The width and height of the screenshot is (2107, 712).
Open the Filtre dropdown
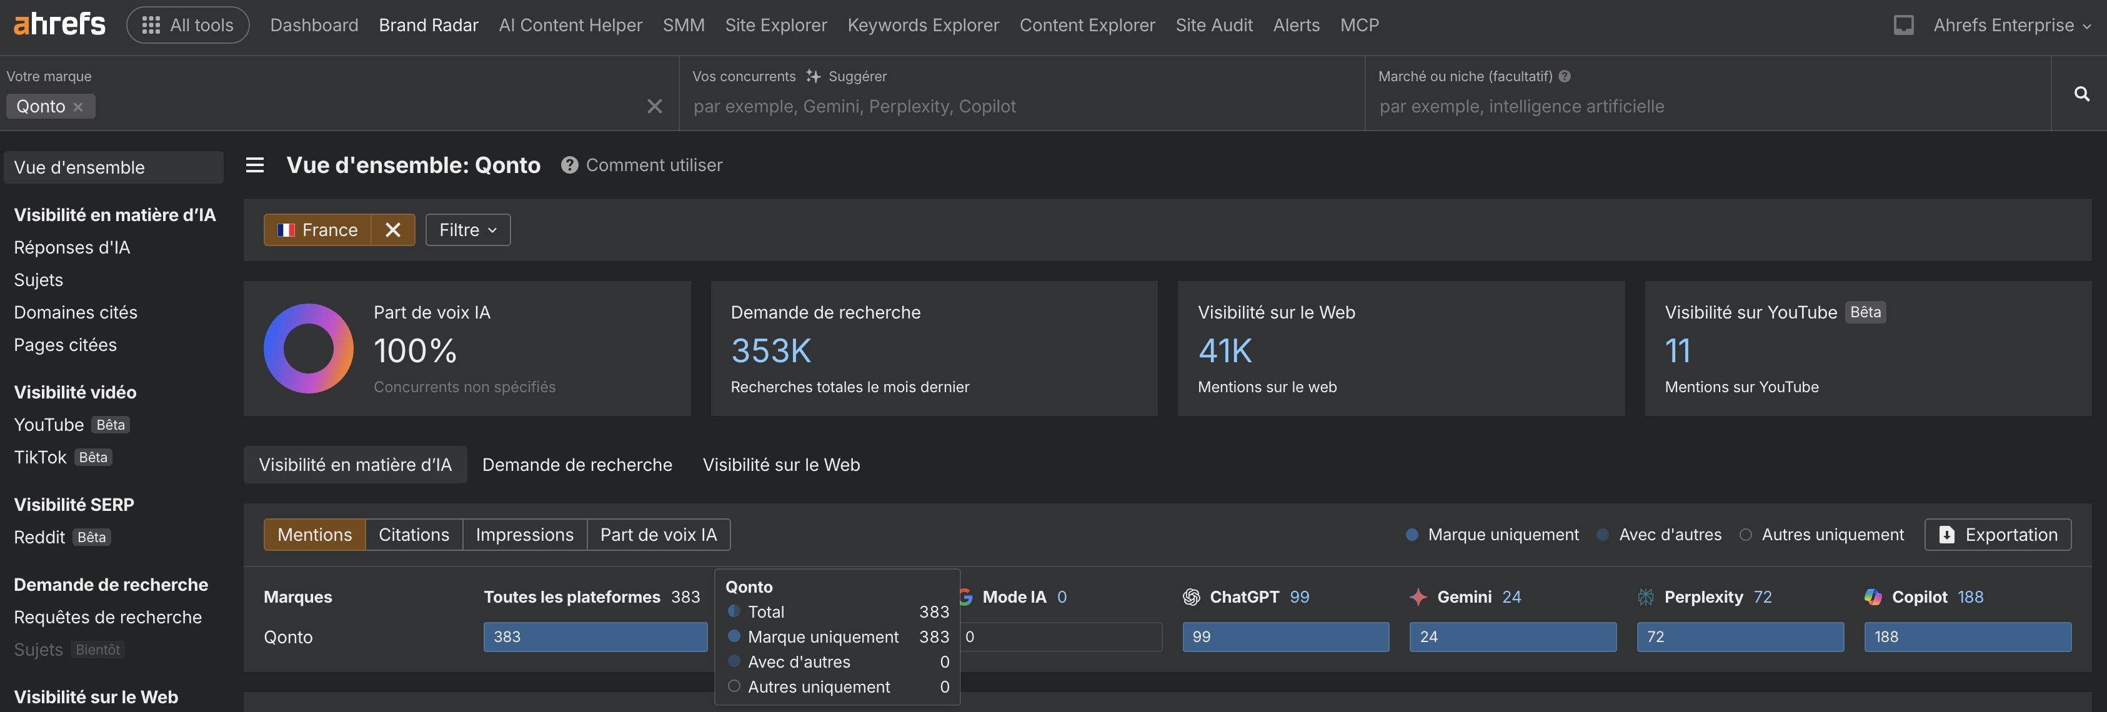point(468,230)
